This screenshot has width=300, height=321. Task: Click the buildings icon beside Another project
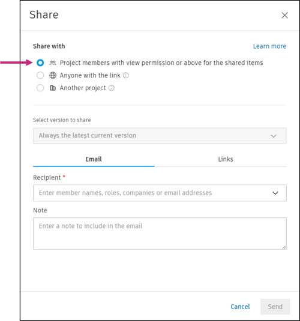pyautogui.click(x=53, y=88)
